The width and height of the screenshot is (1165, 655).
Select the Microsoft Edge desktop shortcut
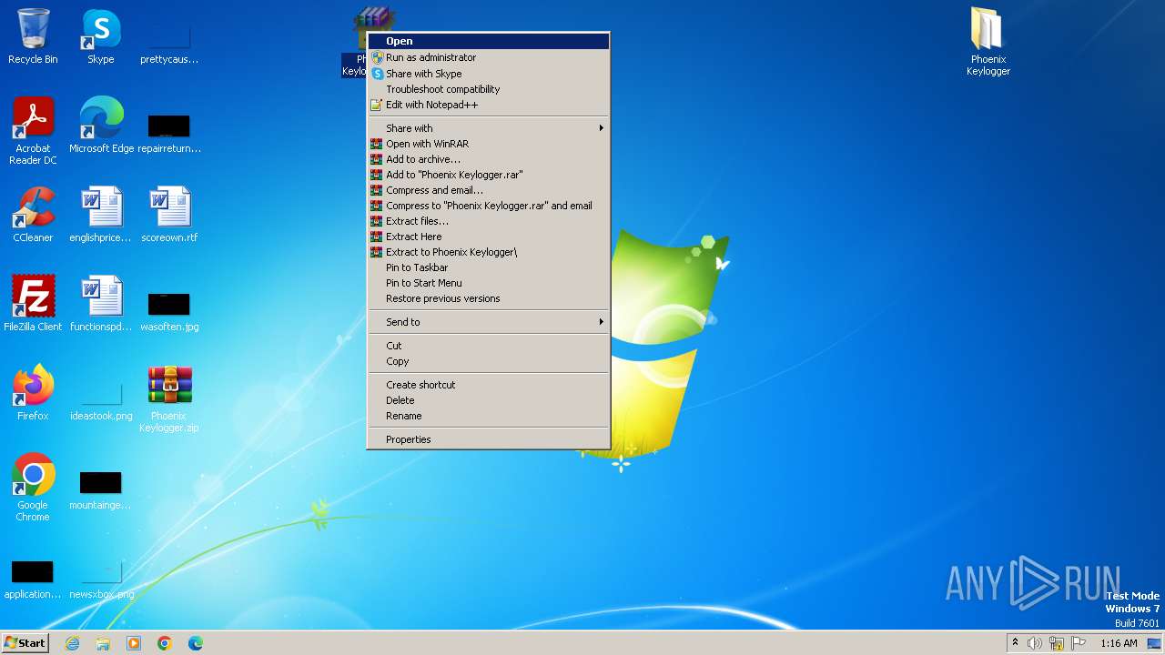pyautogui.click(x=101, y=126)
